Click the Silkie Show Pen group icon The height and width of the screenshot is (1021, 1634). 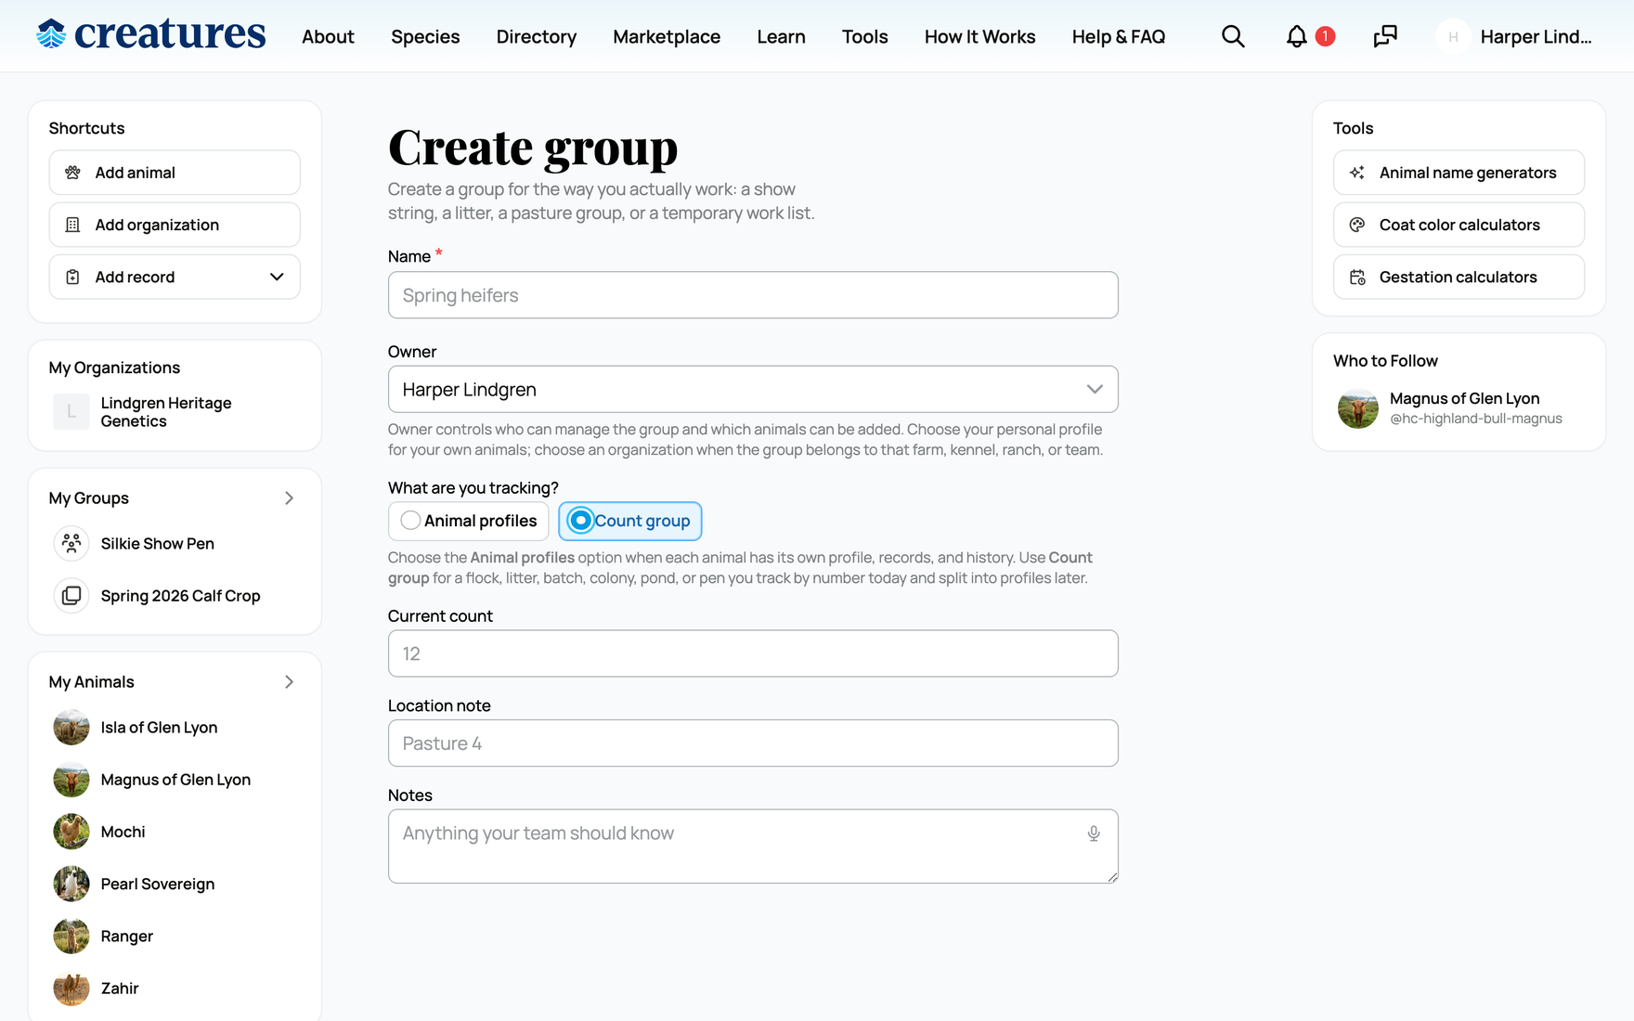coord(71,543)
